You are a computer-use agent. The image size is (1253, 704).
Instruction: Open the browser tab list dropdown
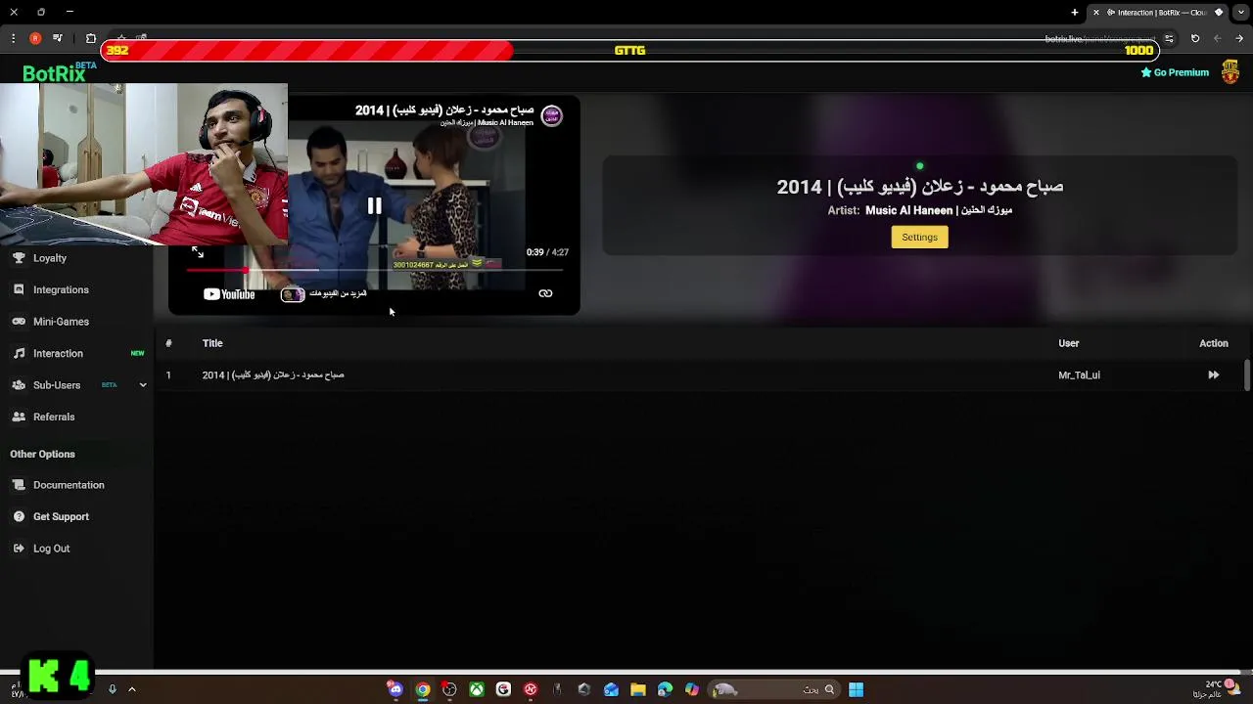point(1241,13)
